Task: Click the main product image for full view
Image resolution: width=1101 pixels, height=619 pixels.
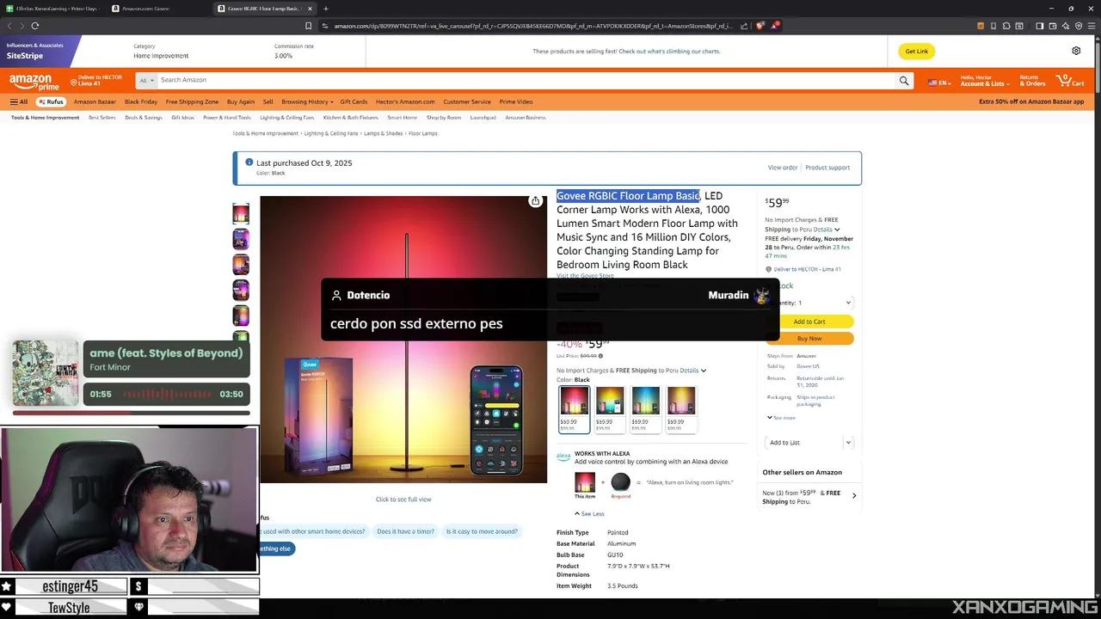Action: (403, 340)
